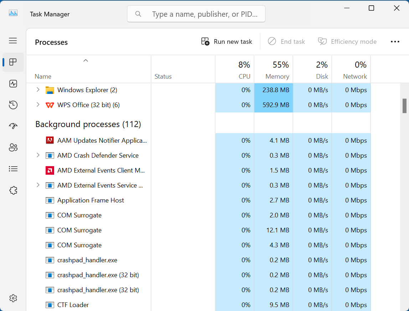The image size is (409, 311).
Task: Open the Performance view icon
Action: [x=13, y=84]
